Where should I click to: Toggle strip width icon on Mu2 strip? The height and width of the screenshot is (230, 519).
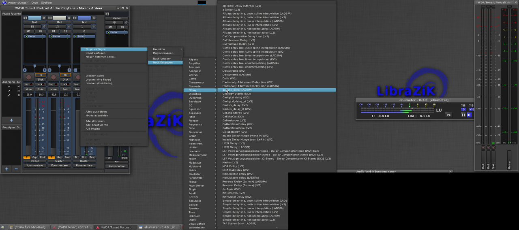tap(50, 18)
